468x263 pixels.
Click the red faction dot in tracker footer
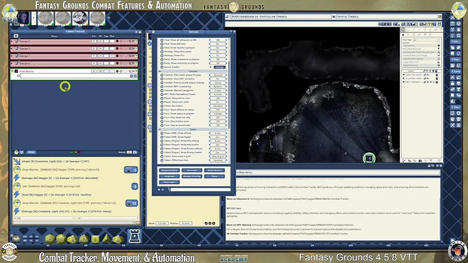click(x=79, y=152)
